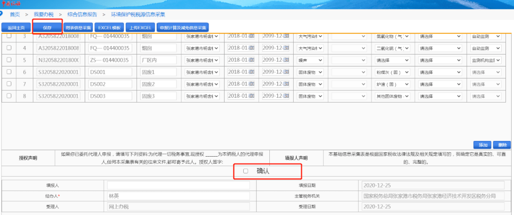Open 申报计算及减免信息采集
Viewport: 514px width, 215px height.
click(183, 28)
